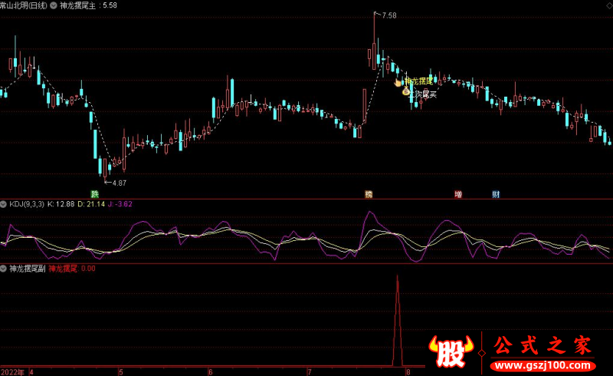
Task: Click the 2022年 label on time axis
Action: click(12, 372)
